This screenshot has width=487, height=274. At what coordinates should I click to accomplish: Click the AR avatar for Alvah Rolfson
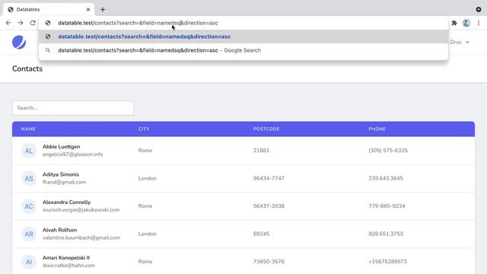29,234
